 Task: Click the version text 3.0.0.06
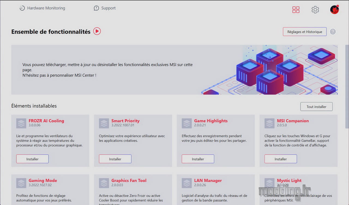(x=34, y=125)
